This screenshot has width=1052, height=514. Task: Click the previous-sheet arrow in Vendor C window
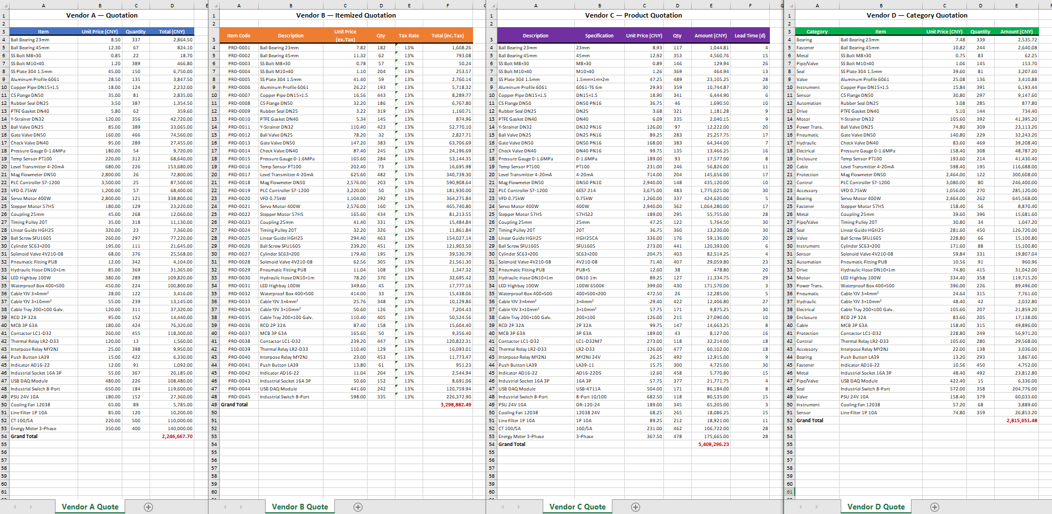503,507
